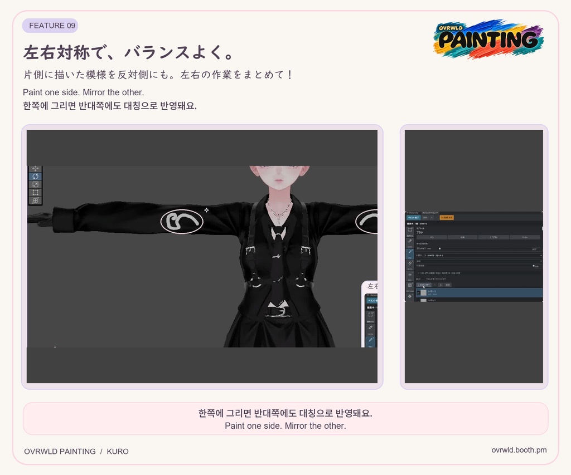Move the layer up with the up-arrow button
The width and height of the screenshot is (571, 475).
(x=435, y=285)
